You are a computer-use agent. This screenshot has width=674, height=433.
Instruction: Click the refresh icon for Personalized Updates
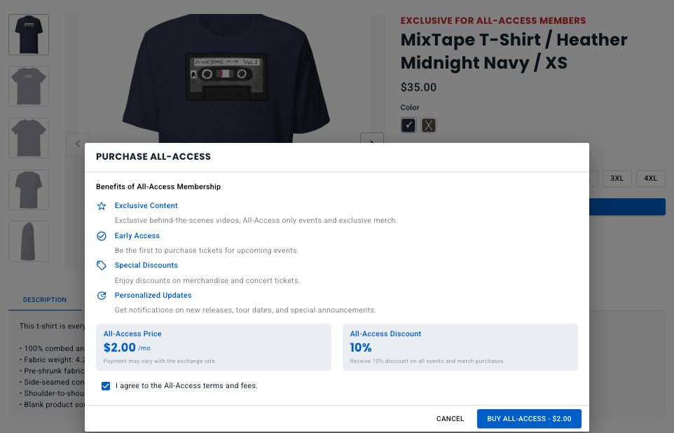point(102,296)
